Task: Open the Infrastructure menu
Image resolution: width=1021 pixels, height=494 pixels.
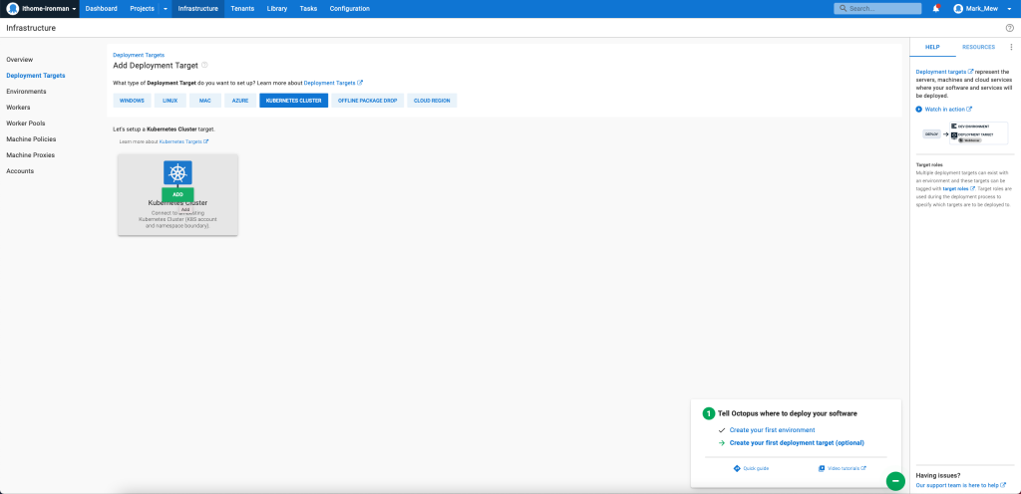Action: (198, 8)
